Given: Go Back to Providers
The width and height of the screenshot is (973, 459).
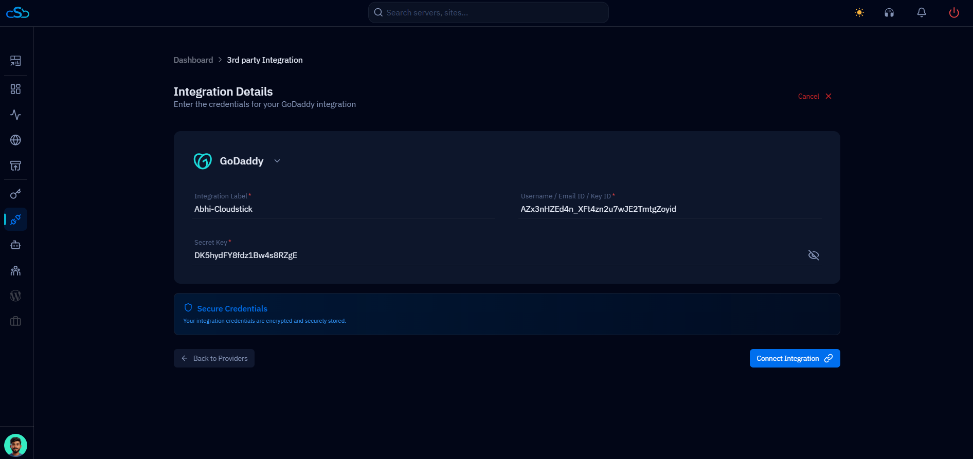Looking at the screenshot, I should tap(214, 358).
